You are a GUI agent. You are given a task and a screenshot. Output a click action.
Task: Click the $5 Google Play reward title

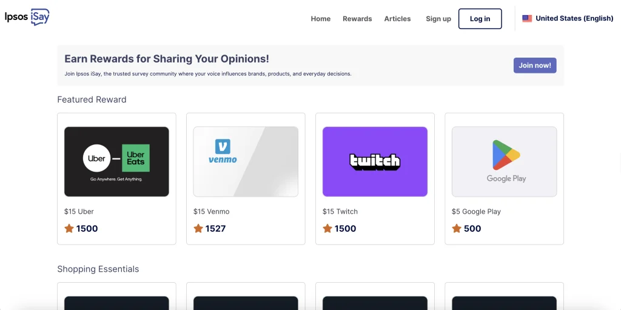click(476, 212)
